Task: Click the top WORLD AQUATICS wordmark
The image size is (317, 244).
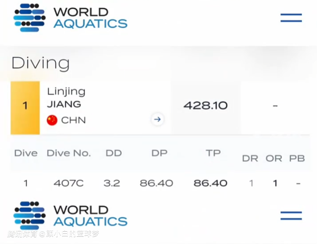Action: point(90,18)
